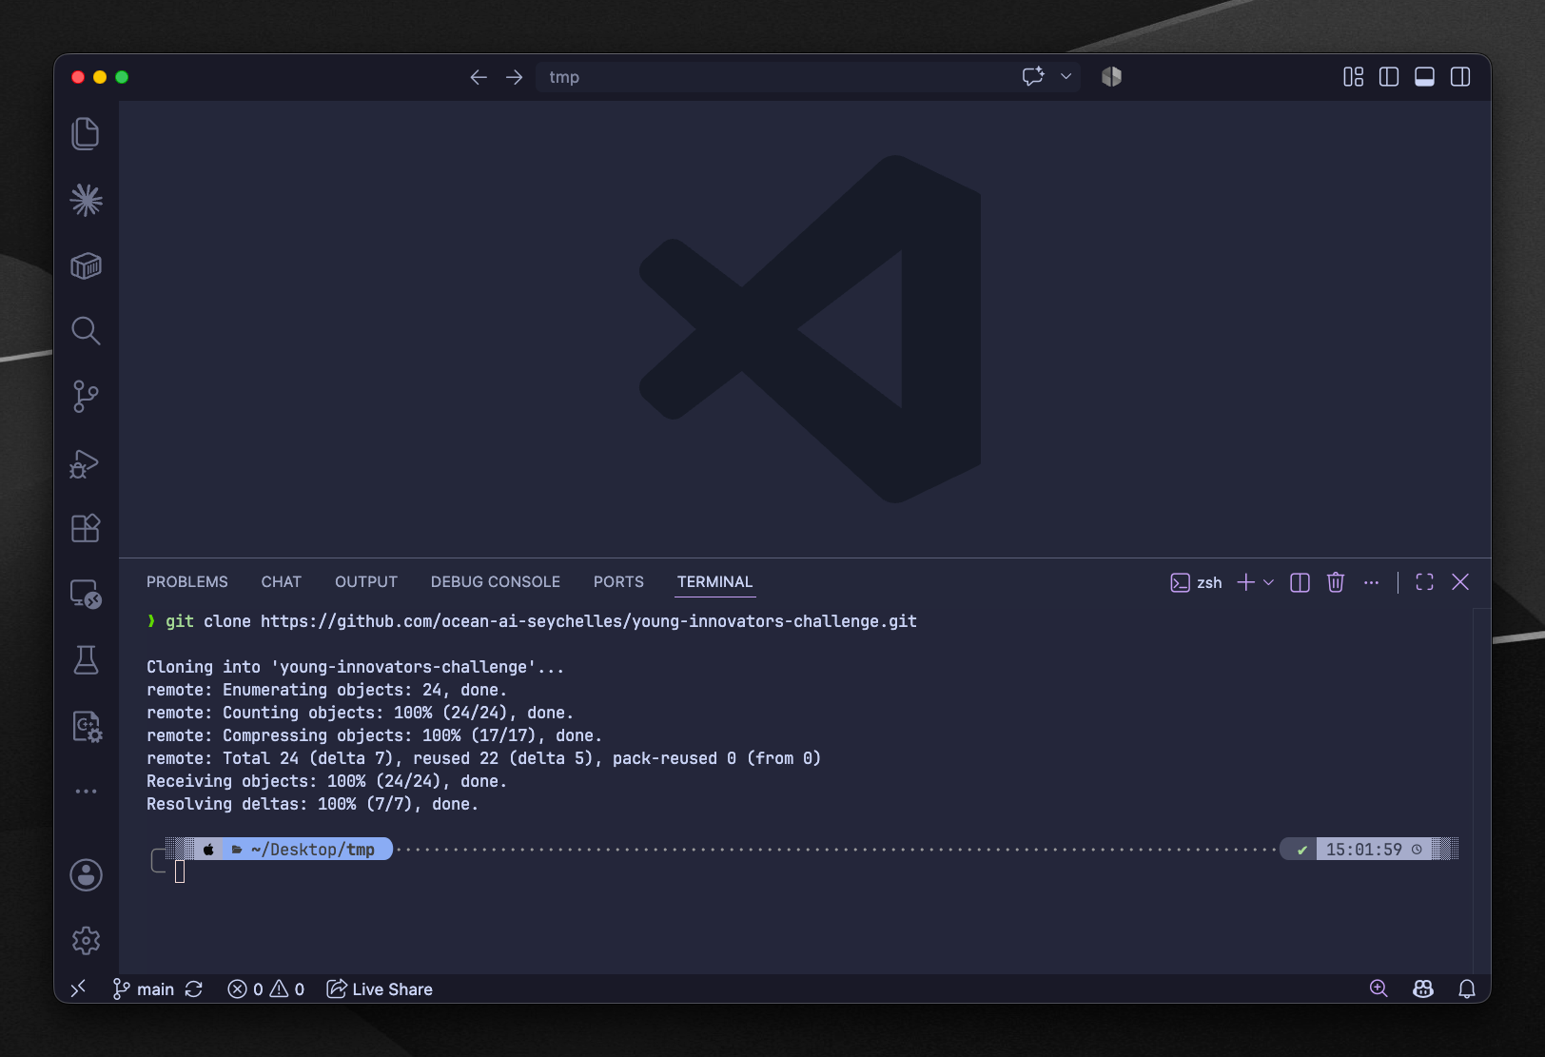Image resolution: width=1545 pixels, height=1057 pixels.
Task: Click the zoom magnifier in status bar
Action: pyautogui.click(x=1379, y=989)
